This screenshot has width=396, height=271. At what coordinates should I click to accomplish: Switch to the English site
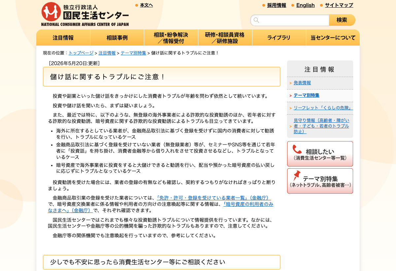click(x=305, y=5)
